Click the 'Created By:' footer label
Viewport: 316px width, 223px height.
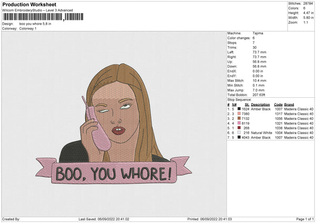click(11, 219)
